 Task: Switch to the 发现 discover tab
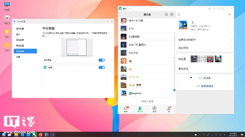coord(154,109)
